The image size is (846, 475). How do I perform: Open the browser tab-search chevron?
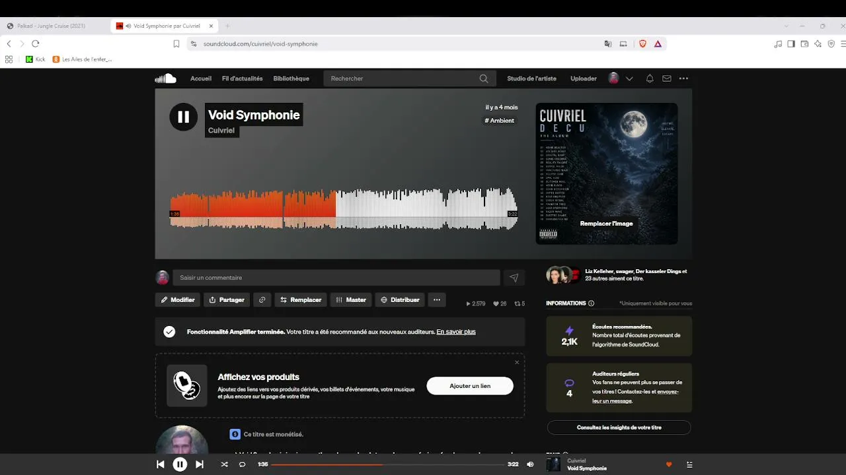(786, 26)
